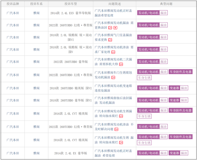Open complaint 发动机二次漏油 需要拆机大修
The height and width of the screenshot is (160, 197).
[x=113, y=62]
